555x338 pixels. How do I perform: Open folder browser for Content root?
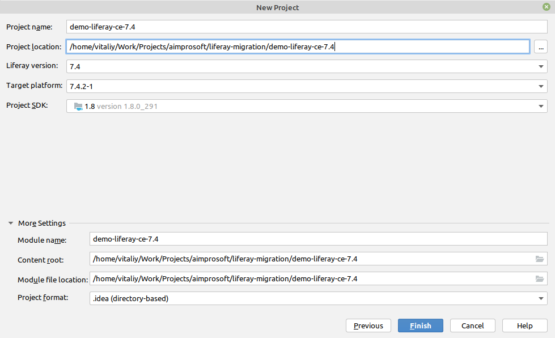click(540, 259)
